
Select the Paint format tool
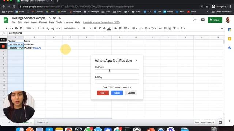tap(21, 28)
